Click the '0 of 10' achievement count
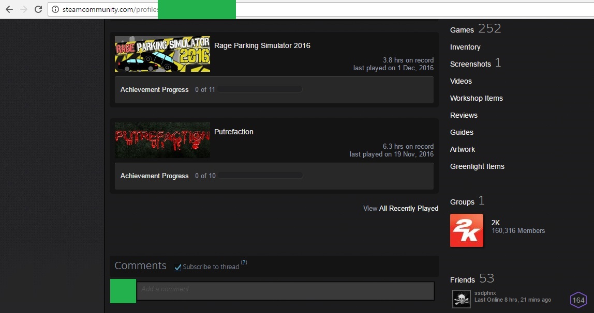Image resolution: width=594 pixels, height=313 pixels. tap(205, 176)
